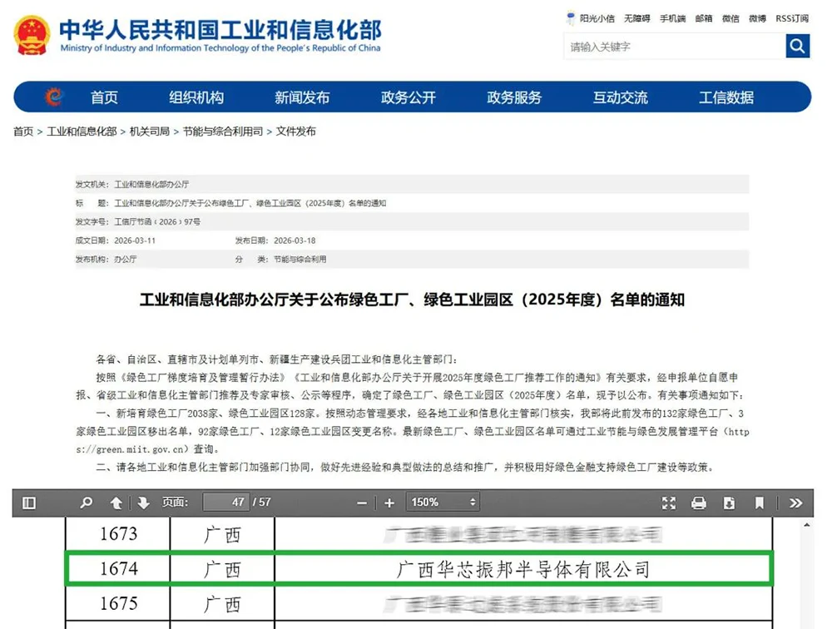Go to the next page with the down arrow
The height and width of the screenshot is (629, 832).
pos(143,503)
